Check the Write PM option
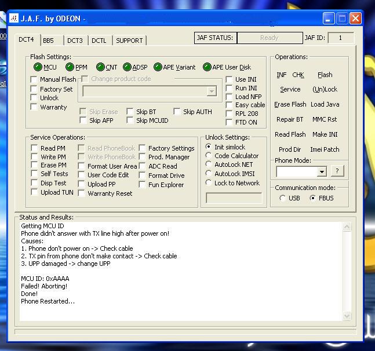 click(x=34, y=157)
